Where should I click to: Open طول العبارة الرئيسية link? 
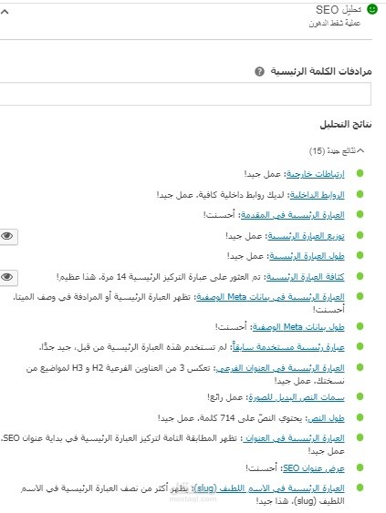tap(307, 256)
